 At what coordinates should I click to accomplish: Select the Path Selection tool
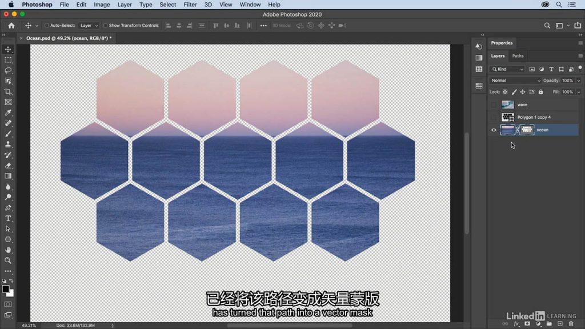pos(8,228)
